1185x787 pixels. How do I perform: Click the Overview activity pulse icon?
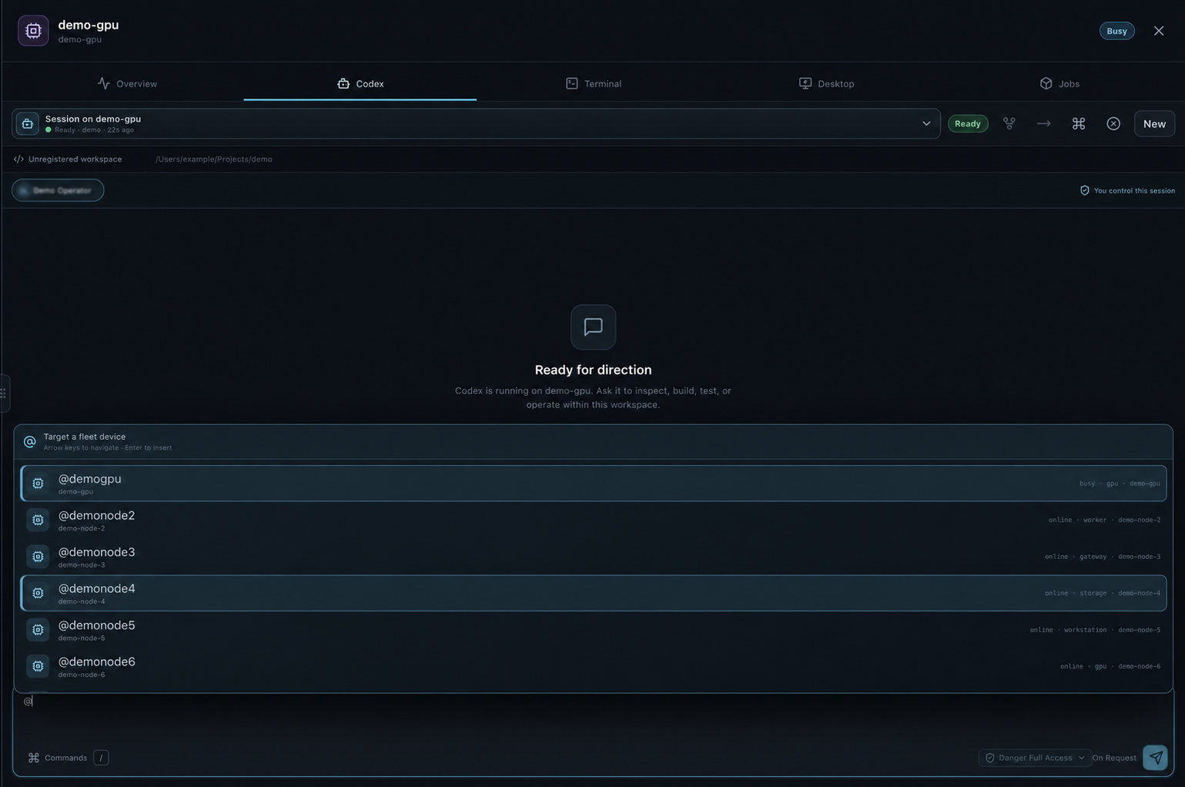click(104, 83)
